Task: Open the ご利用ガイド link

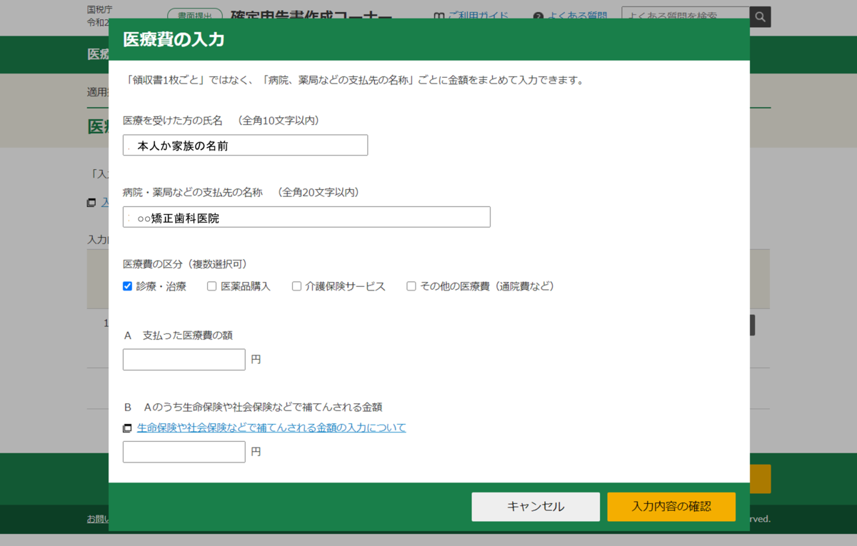Action: pyautogui.click(x=473, y=16)
